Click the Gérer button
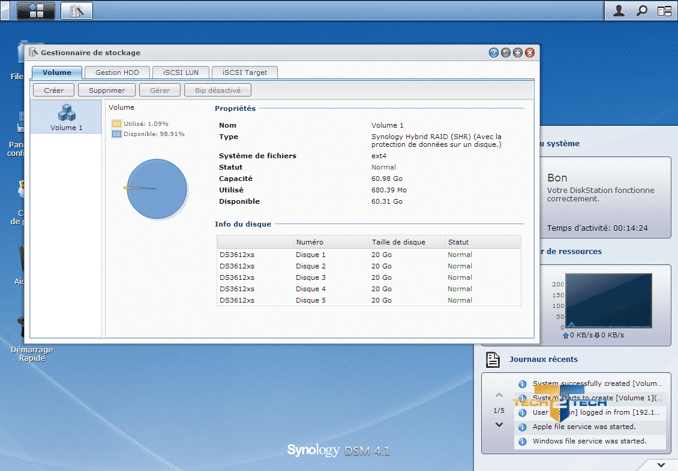This screenshot has width=678, height=471. tap(160, 90)
